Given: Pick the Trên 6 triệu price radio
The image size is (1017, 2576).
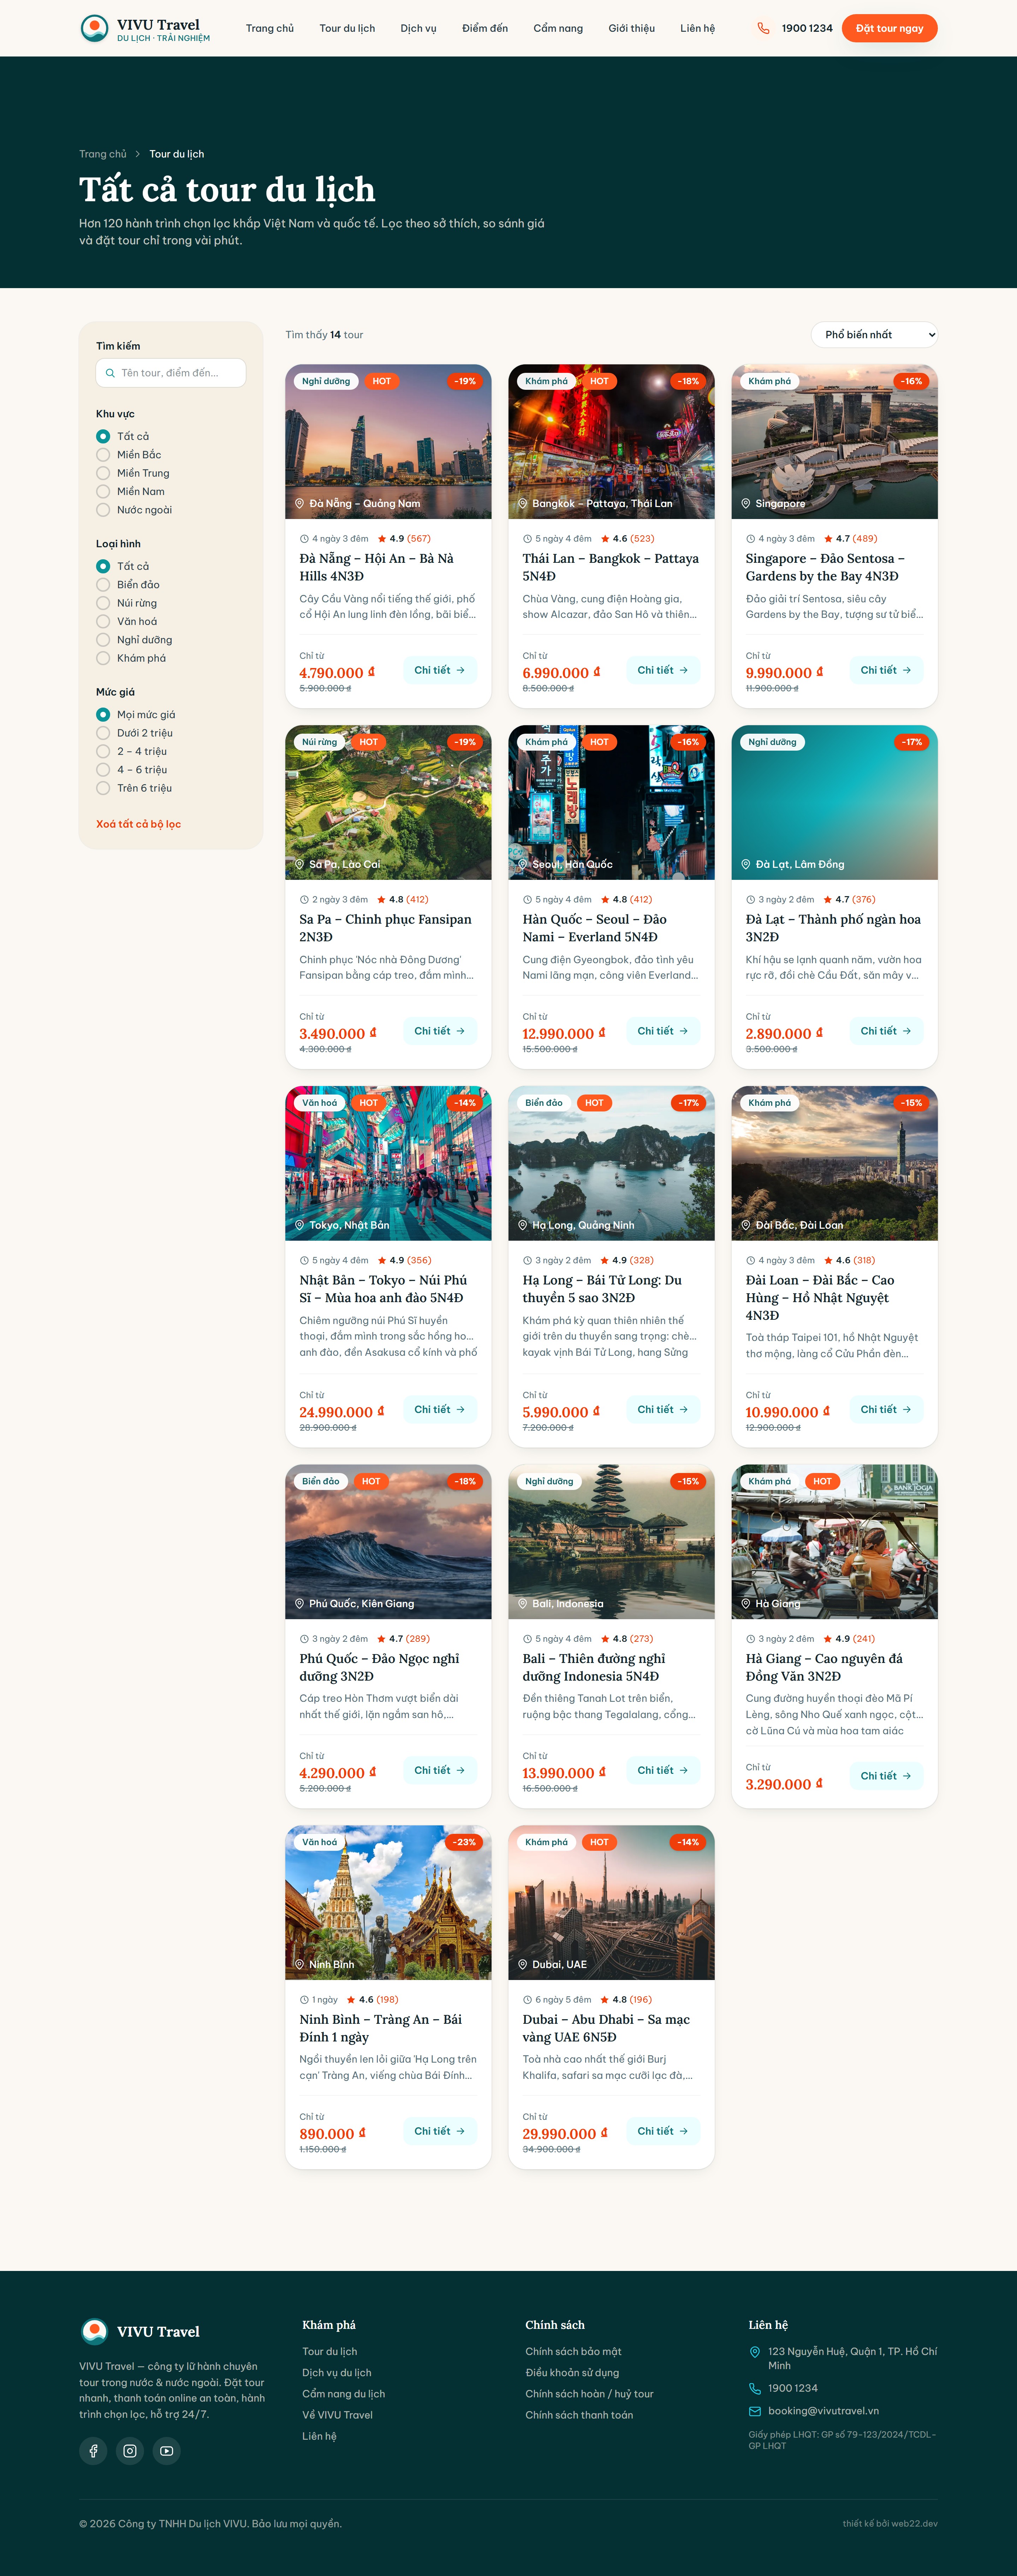Looking at the screenshot, I should 103,788.
